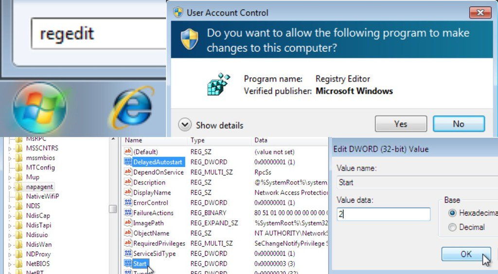Expand the Mup tree node arrow
This screenshot has height=274, width=498.
(x=10, y=177)
